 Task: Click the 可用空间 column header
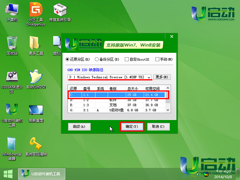tap(154, 88)
